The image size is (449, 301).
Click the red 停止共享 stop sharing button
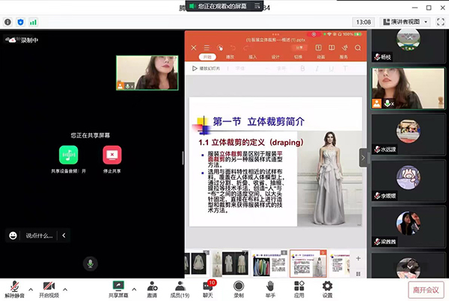point(112,154)
